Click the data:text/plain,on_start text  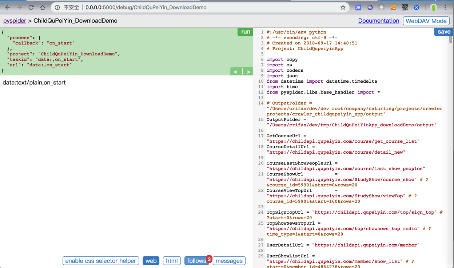click(34, 82)
